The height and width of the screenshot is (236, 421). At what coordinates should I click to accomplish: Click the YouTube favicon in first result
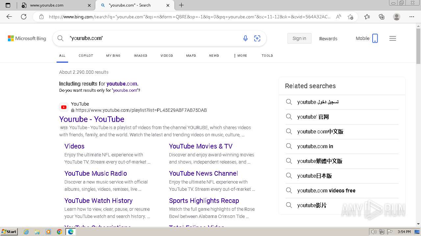coord(64,107)
